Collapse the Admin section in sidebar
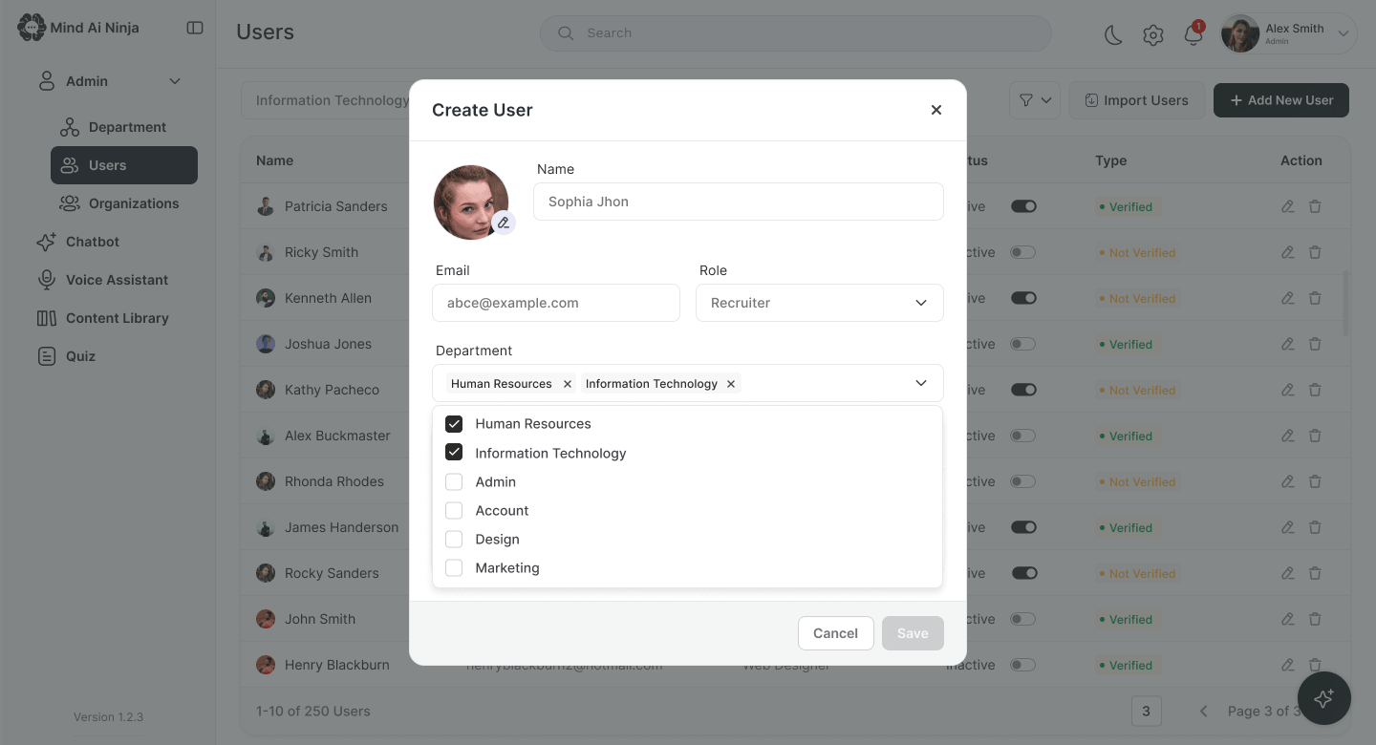Image resolution: width=1376 pixels, height=745 pixels. click(175, 81)
